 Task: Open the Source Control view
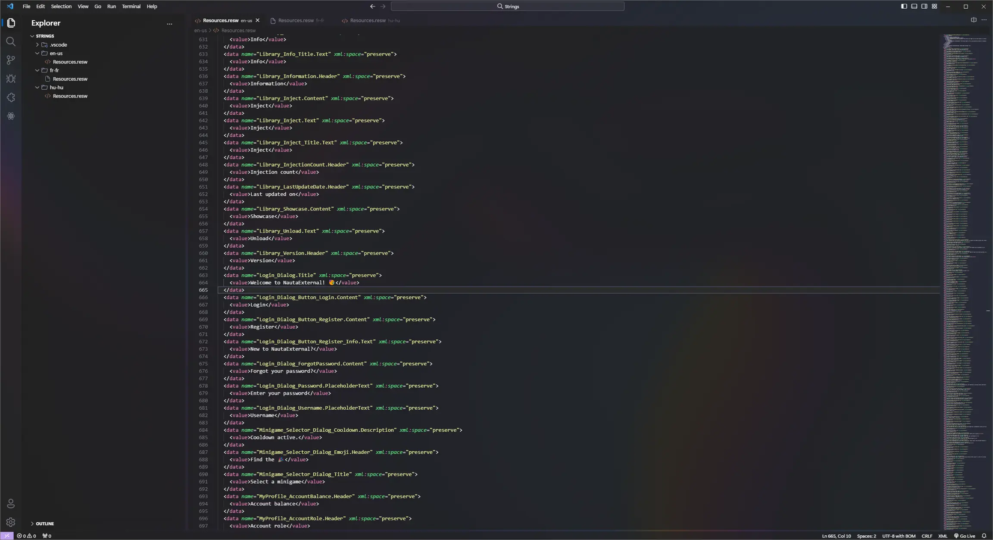coord(11,60)
